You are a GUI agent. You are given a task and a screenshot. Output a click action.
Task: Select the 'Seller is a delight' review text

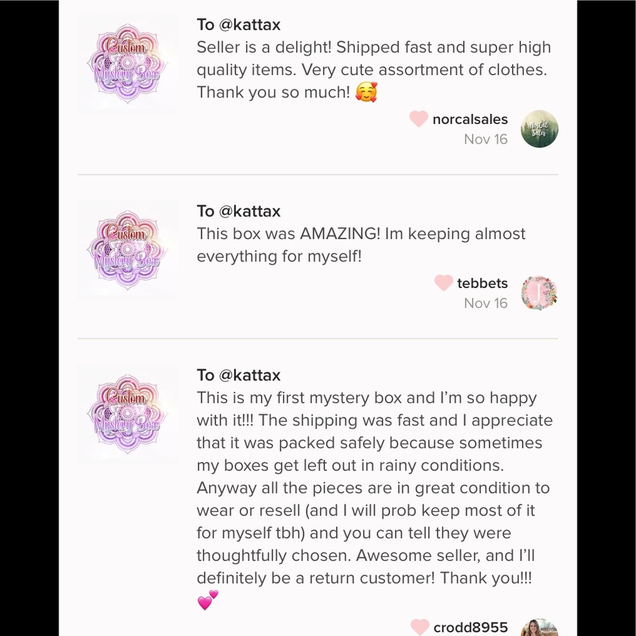(x=373, y=70)
